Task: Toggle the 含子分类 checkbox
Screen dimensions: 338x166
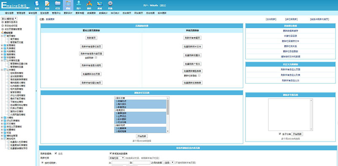Action: (x=280, y=134)
